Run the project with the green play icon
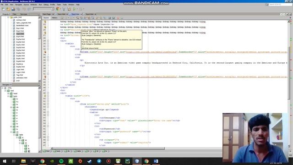This screenshot has height=165, width=293. (74, 9)
